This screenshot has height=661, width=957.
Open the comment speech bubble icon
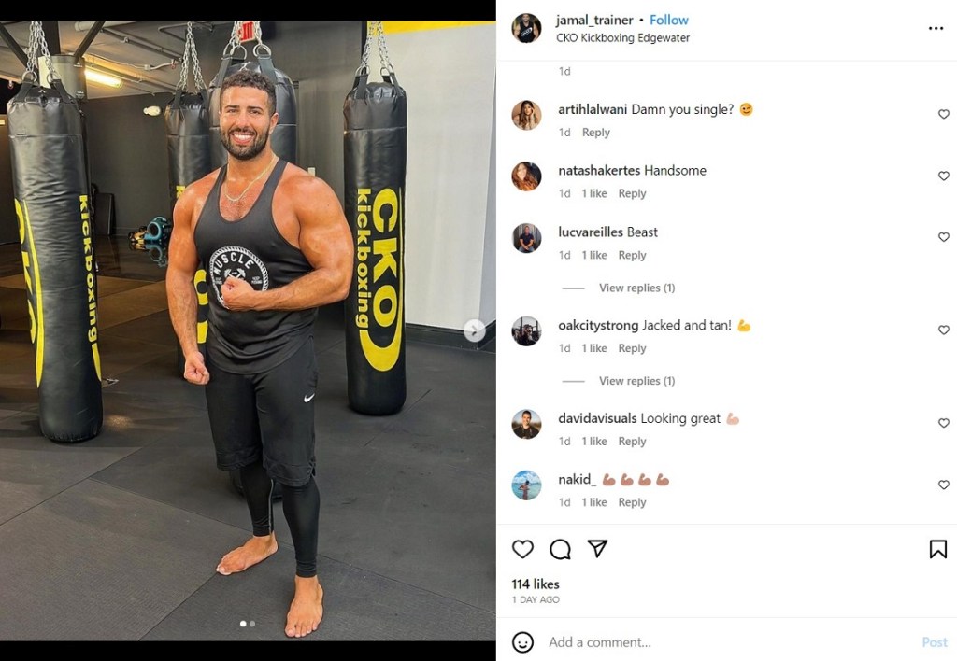coord(560,549)
